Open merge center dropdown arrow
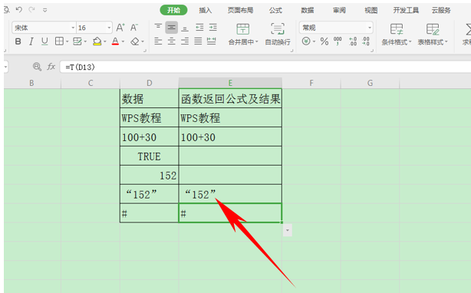Viewport: 471px width, 293px height. [256, 42]
